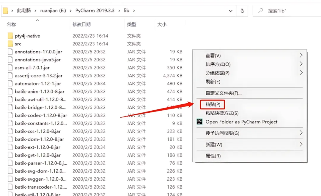Select src folder name

[x=18, y=44]
